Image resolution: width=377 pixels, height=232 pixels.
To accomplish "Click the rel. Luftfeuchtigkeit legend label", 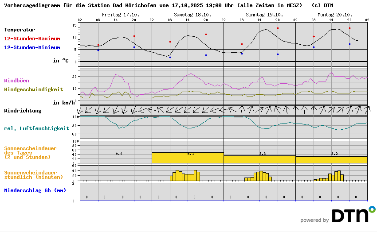I will [x=36, y=128].
